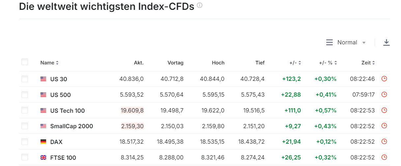Click the clock icon in US 500 row

pos(384,94)
